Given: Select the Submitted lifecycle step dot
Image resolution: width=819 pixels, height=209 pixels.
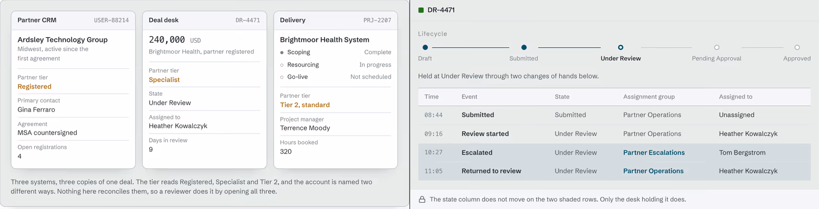Looking at the screenshot, I should 524,47.
